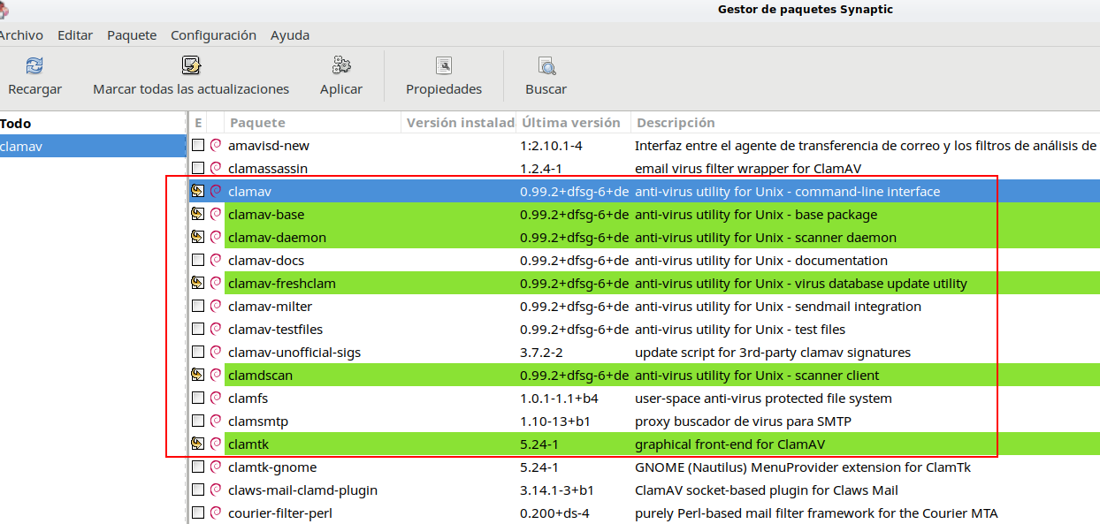Image resolution: width=1100 pixels, height=524 pixels.
Task: Toggle the clamtk-gnome package checkbox
Action: point(198,467)
